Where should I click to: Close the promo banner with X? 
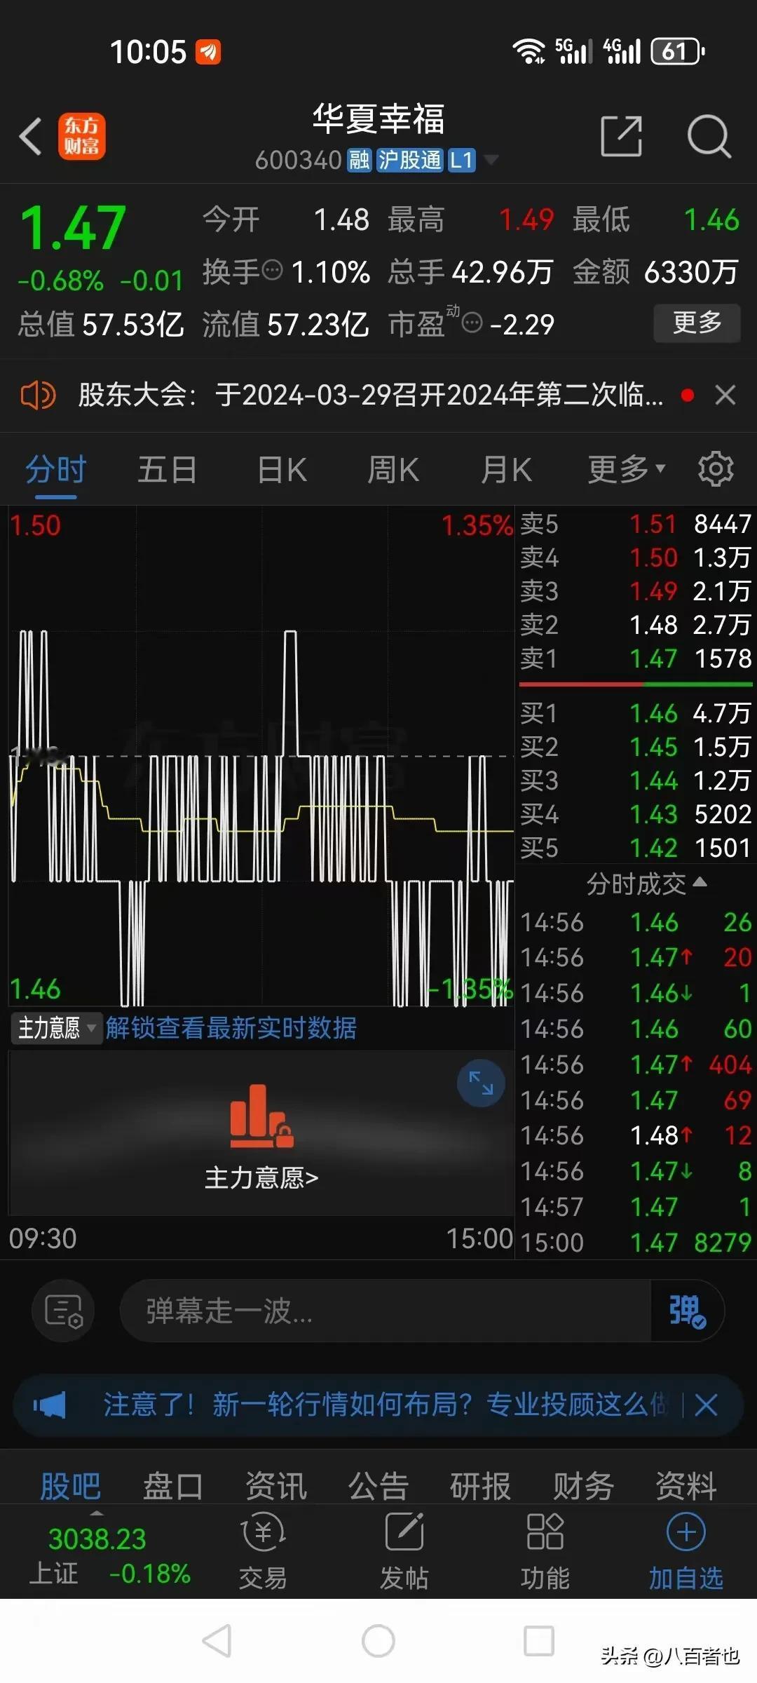click(706, 1405)
